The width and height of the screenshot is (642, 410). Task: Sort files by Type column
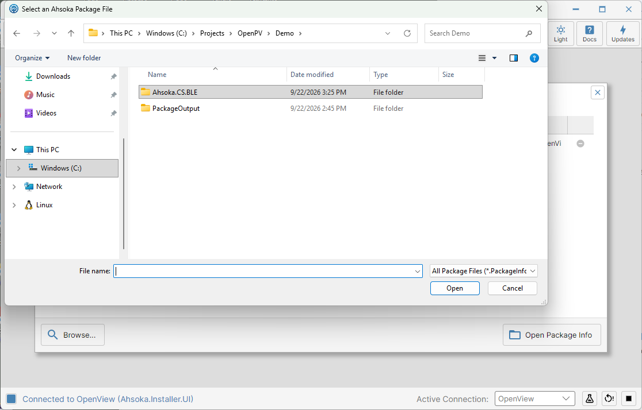tap(380, 75)
